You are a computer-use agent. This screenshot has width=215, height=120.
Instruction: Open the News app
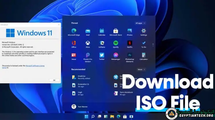(x=74, y=57)
